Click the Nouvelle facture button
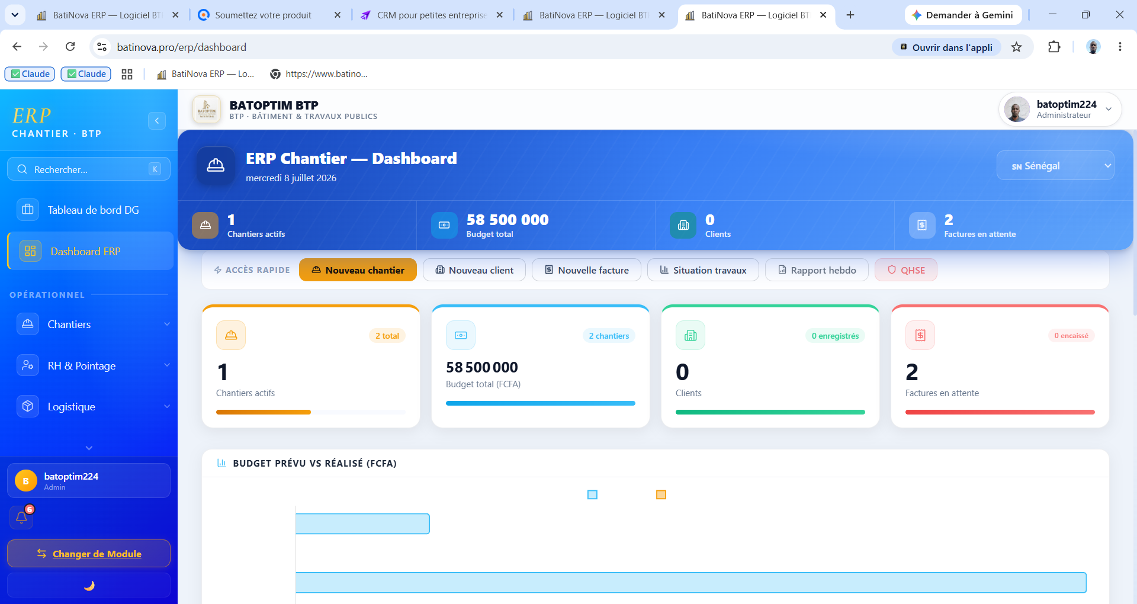1137x604 pixels. (x=586, y=270)
